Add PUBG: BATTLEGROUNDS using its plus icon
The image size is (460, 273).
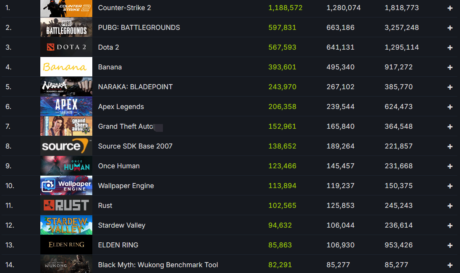(450, 28)
